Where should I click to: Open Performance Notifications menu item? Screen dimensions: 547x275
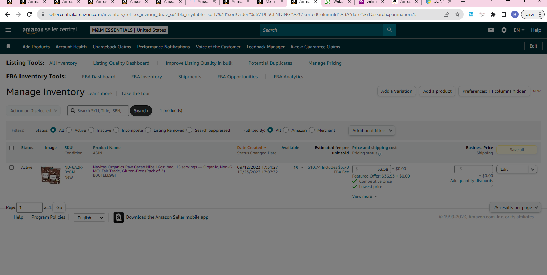click(x=164, y=47)
